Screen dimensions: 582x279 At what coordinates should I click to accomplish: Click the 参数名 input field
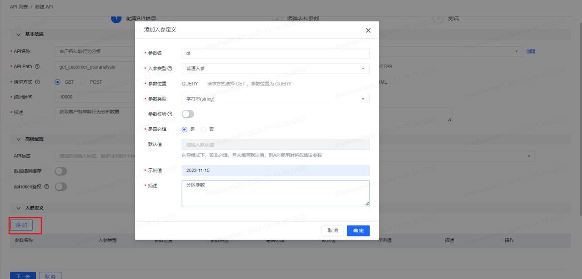click(x=276, y=53)
